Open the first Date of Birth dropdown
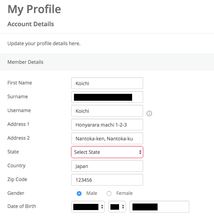The height and width of the screenshot is (218, 214). 88,207
